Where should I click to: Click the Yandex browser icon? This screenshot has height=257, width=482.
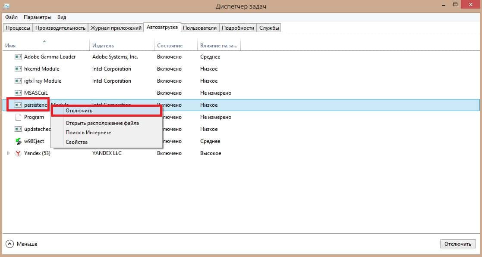click(18, 153)
